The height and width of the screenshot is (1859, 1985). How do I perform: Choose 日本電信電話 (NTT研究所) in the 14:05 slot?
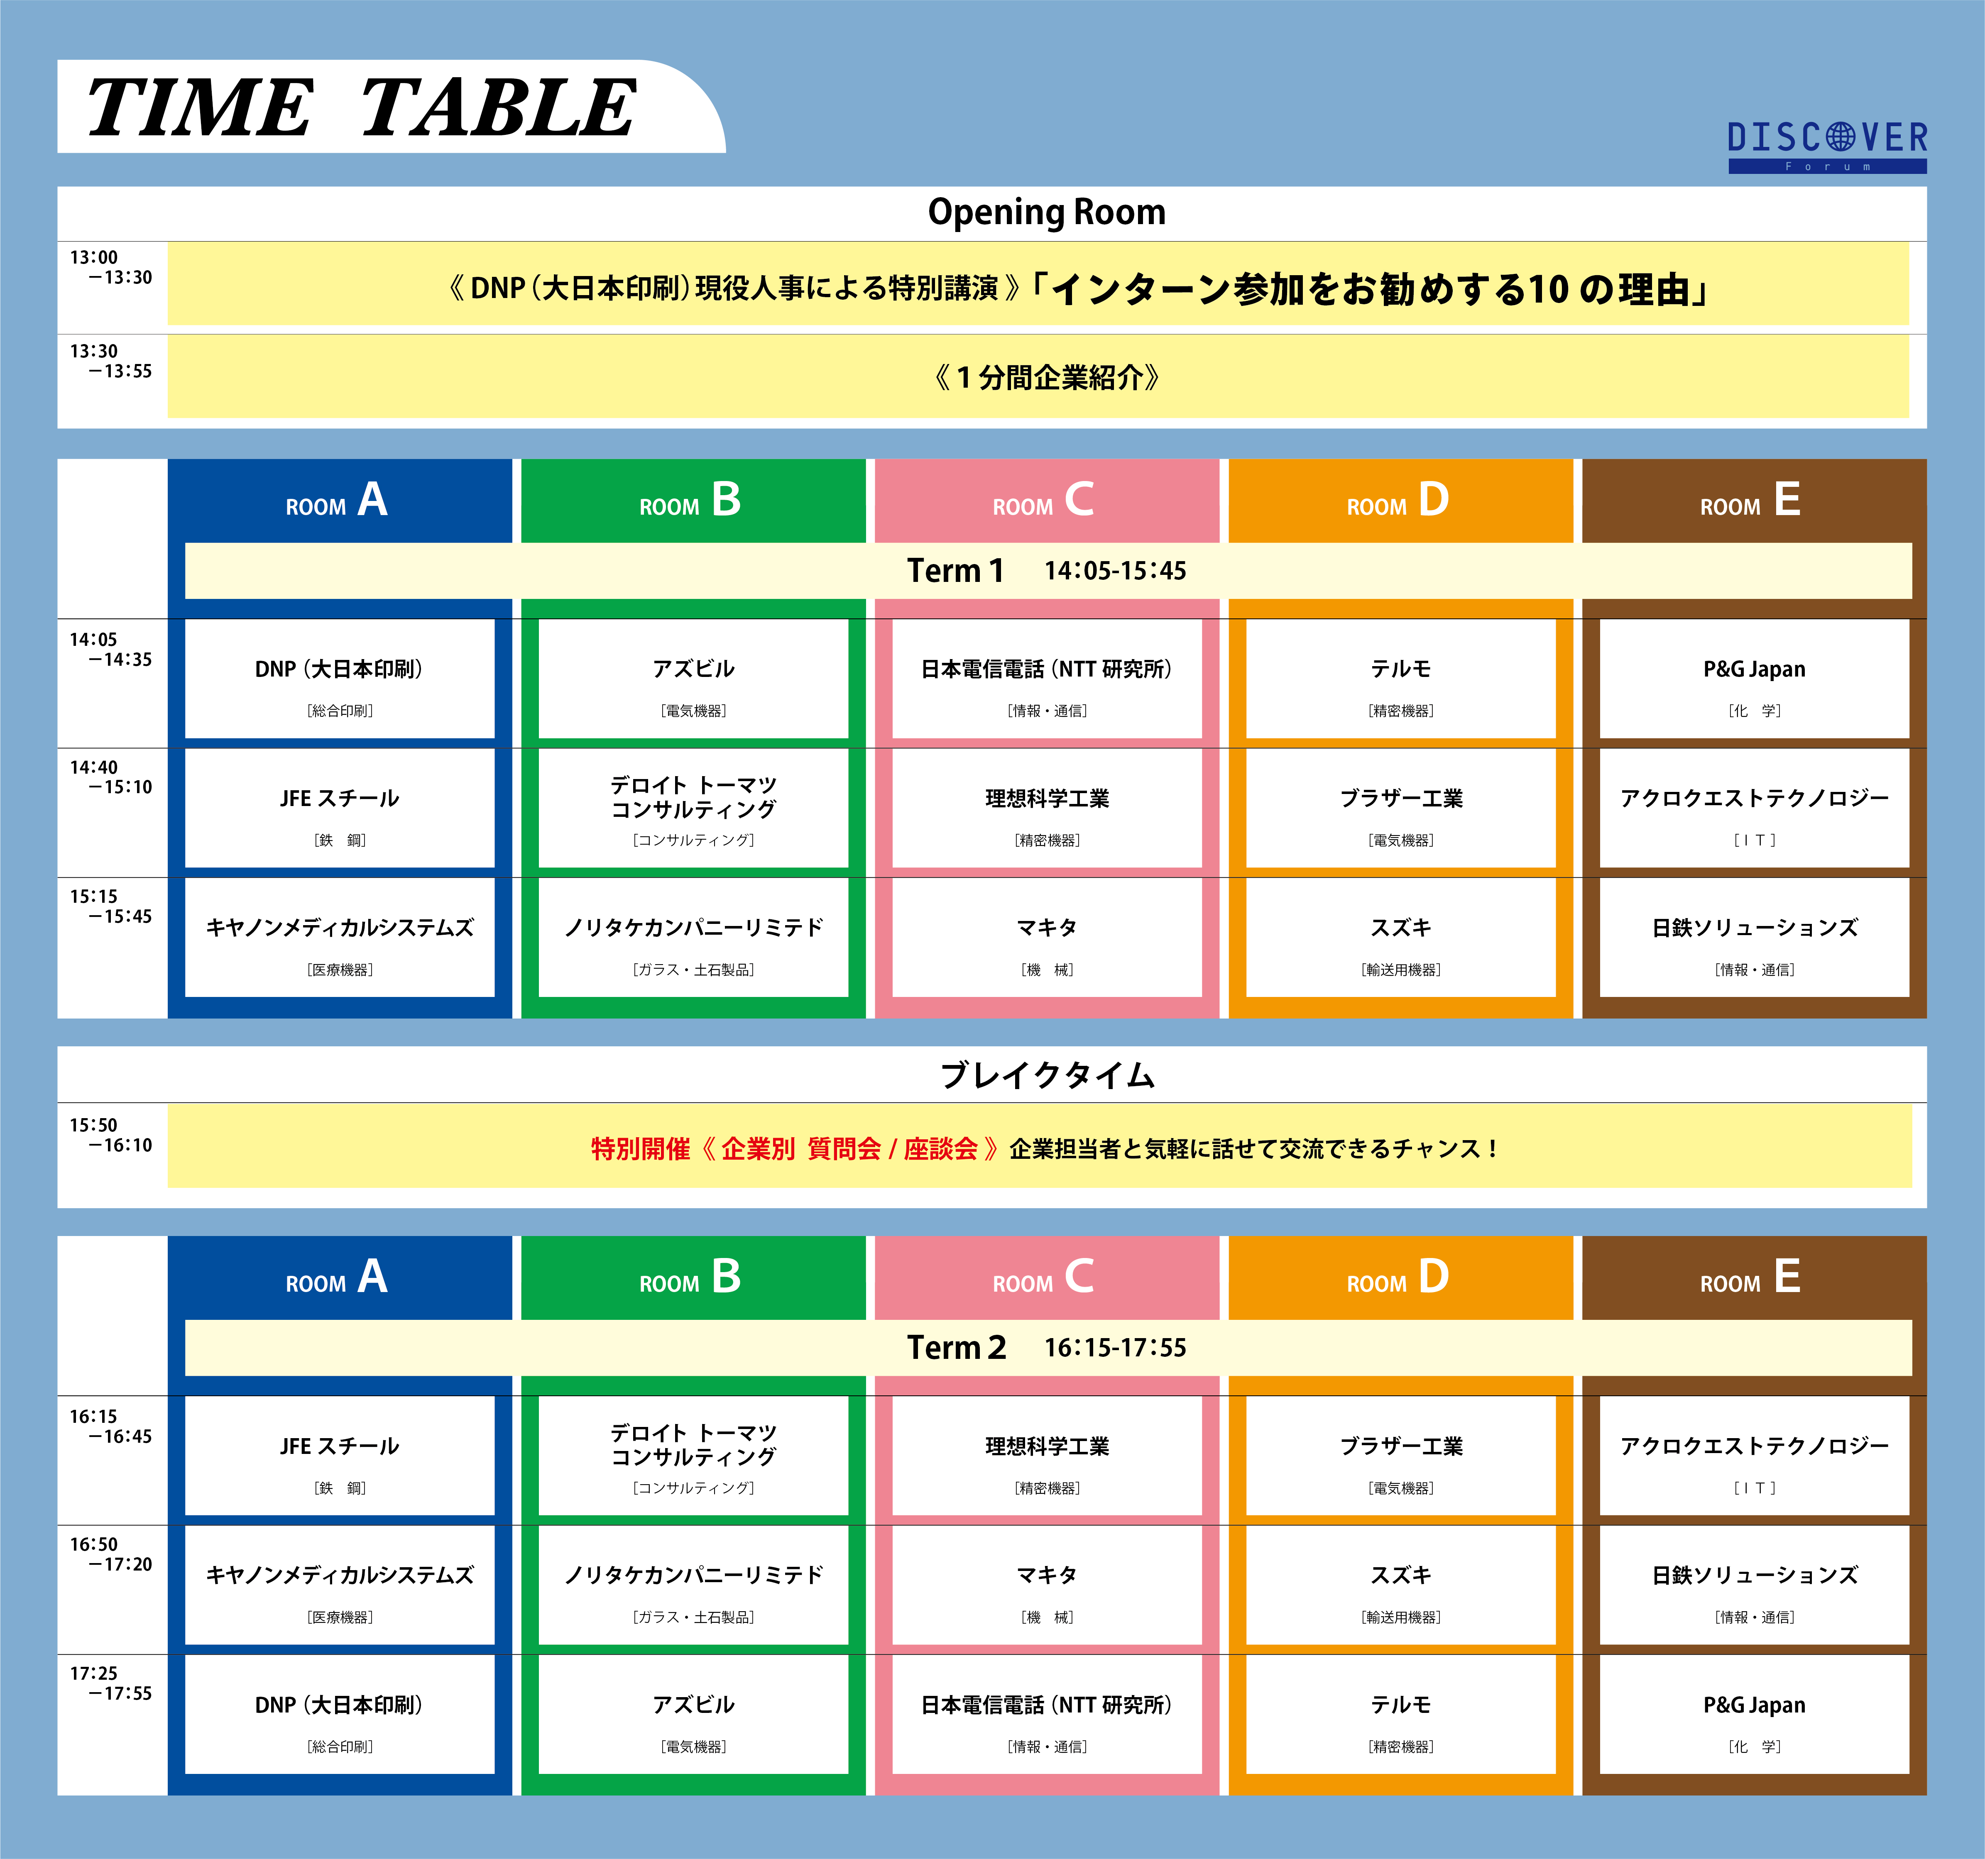coord(1046,679)
